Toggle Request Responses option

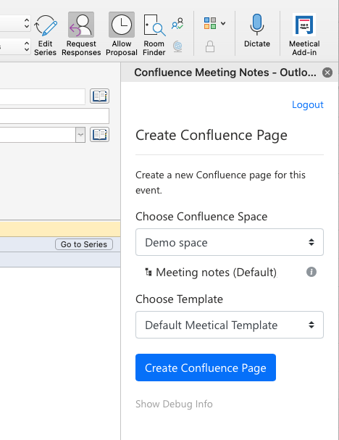81,35
